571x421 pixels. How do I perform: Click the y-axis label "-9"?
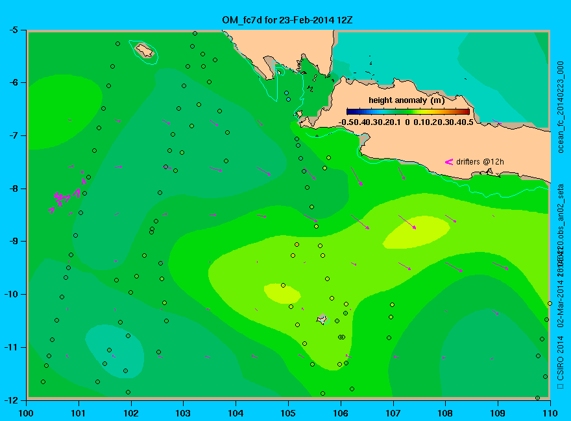(12, 242)
